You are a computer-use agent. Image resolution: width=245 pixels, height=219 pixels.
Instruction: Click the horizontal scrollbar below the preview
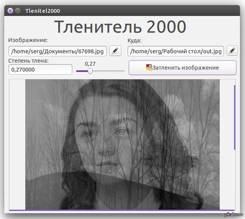coord(122,210)
